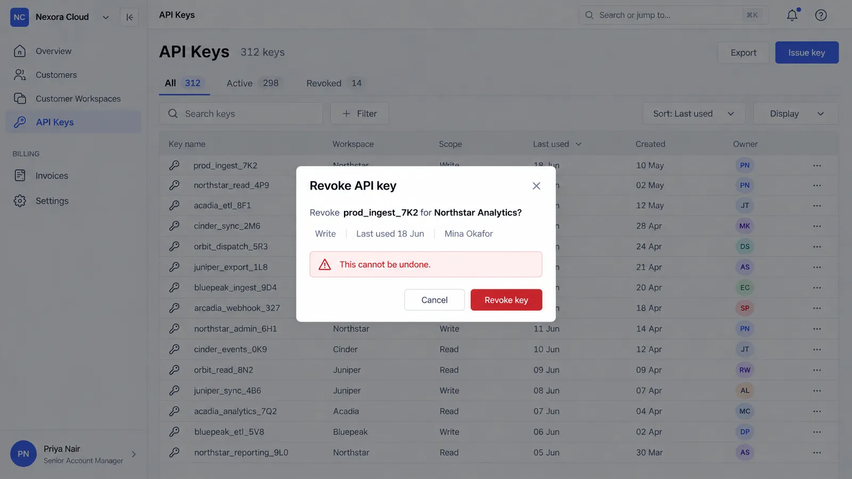Cancel the revoke dialog
Image resolution: width=852 pixels, height=479 pixels.
coord(435,300)
